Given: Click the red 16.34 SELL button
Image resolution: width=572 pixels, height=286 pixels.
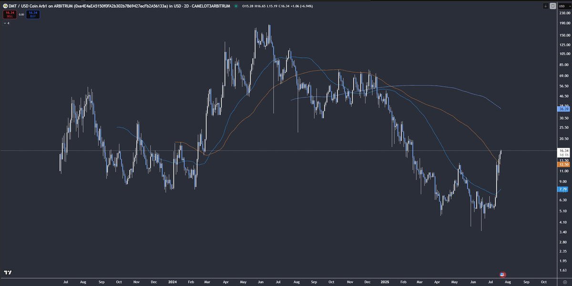Looking at the screenshot, I should 9,15.
